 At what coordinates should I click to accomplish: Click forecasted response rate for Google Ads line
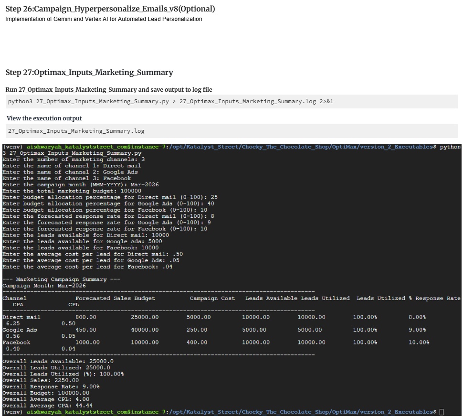point(106,222)
